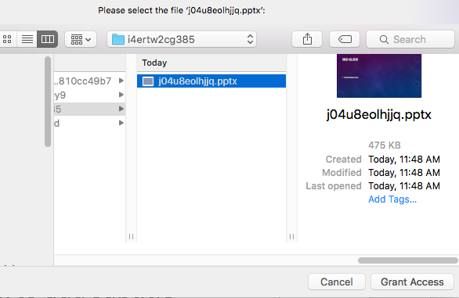Click the Grant Access button
The height and width of the screenshot is (298, 459).
(x=412, y=282)
